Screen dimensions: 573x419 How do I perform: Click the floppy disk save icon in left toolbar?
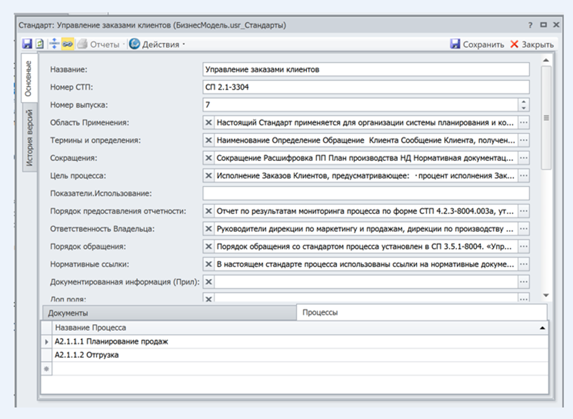(27, 44)
